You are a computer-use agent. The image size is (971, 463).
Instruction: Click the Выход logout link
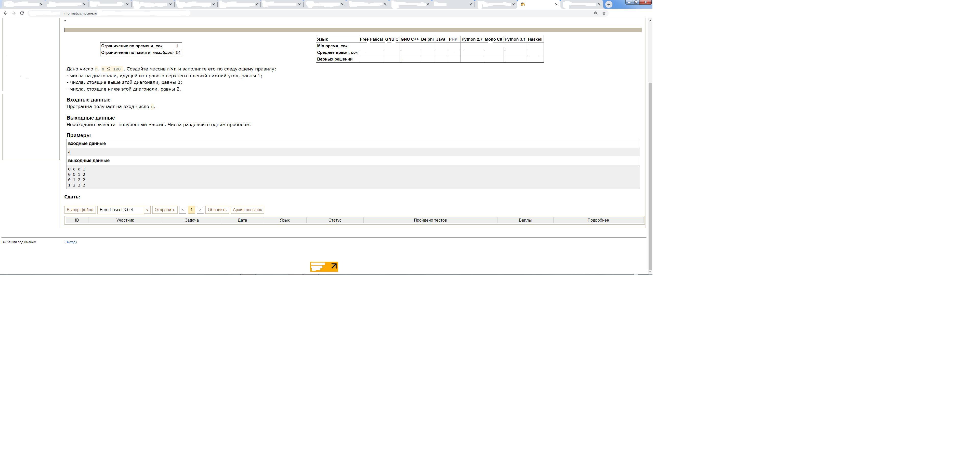71,242
